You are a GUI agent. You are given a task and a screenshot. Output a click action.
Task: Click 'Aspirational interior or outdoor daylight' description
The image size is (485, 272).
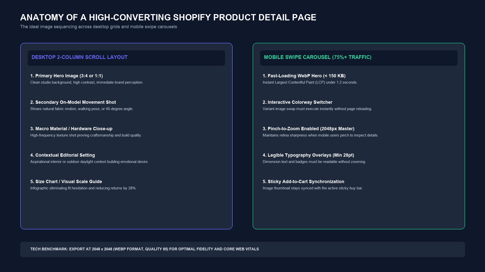tap(89, 162)
